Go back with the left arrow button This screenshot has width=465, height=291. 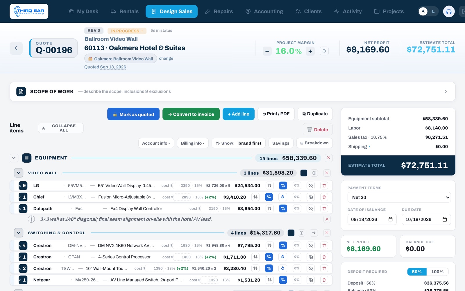click(16, 48)
